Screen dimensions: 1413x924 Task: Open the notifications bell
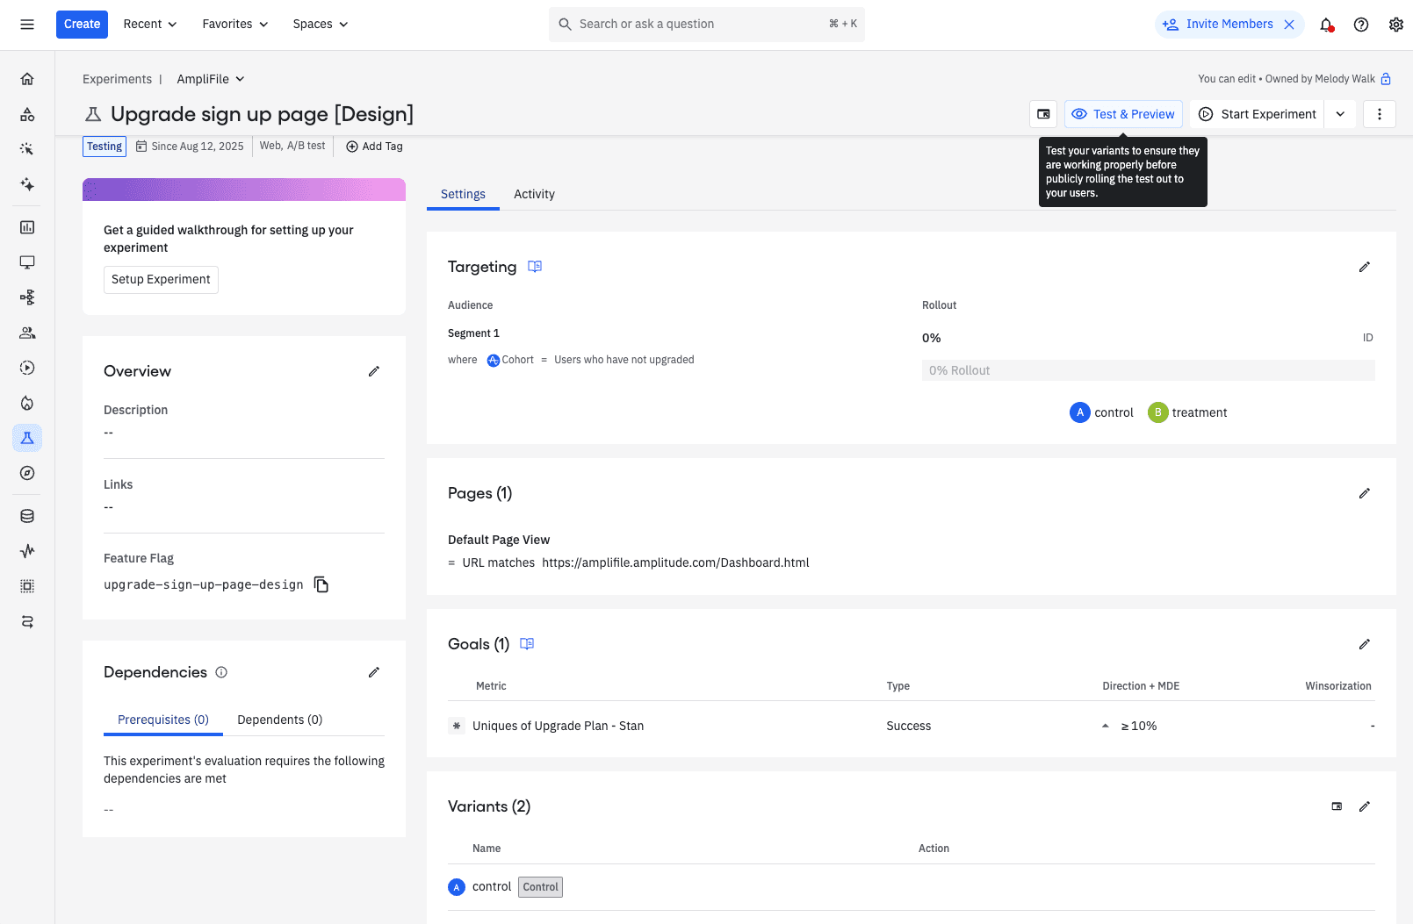1326,25
